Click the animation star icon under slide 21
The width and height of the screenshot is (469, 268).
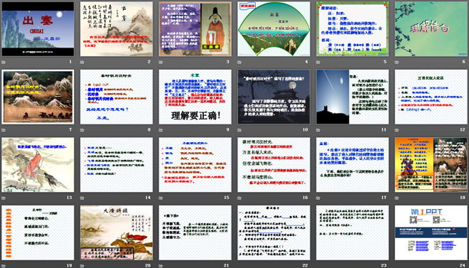click(x=161, y=266)
